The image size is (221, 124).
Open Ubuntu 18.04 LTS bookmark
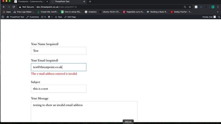point(110,12)
